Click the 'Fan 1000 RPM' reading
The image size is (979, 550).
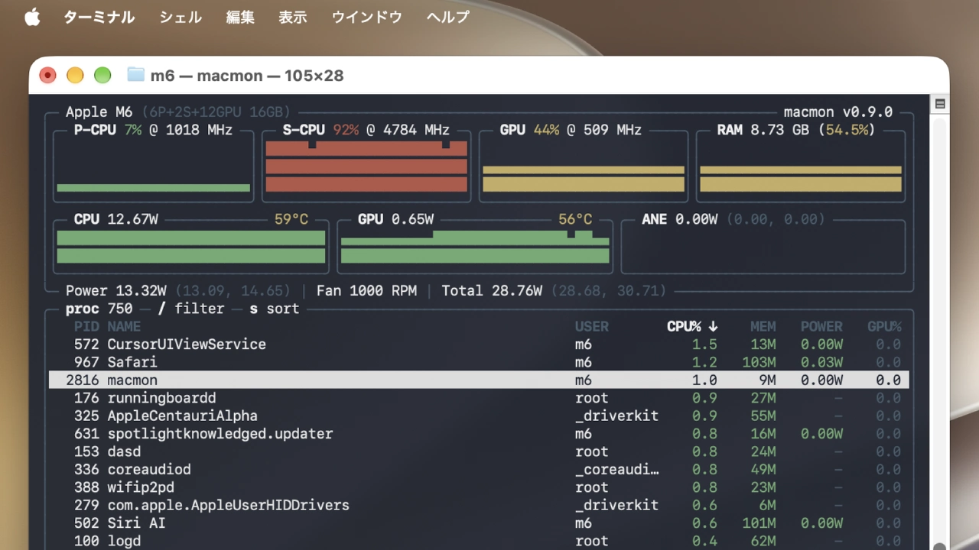coord(366,291)
